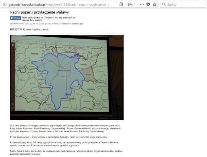Screen dimensions: 207x157
Task: Click the Rzeszów map article photo
Action: tap(67, 77)
